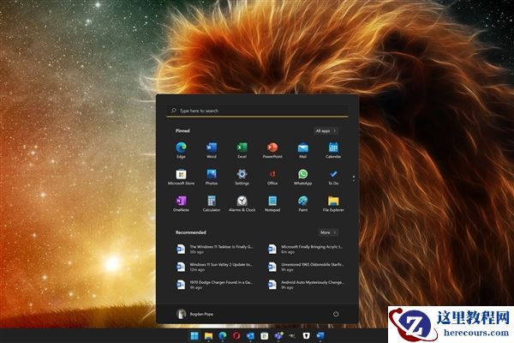Open Bogdan Popa user account menu

click(194, 314)
